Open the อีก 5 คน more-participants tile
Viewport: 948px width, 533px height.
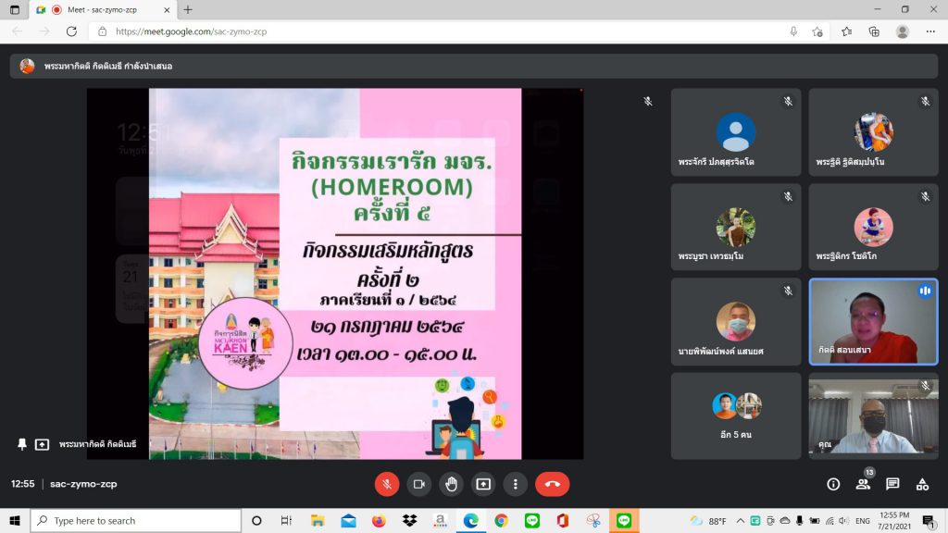tap(736, 415)
